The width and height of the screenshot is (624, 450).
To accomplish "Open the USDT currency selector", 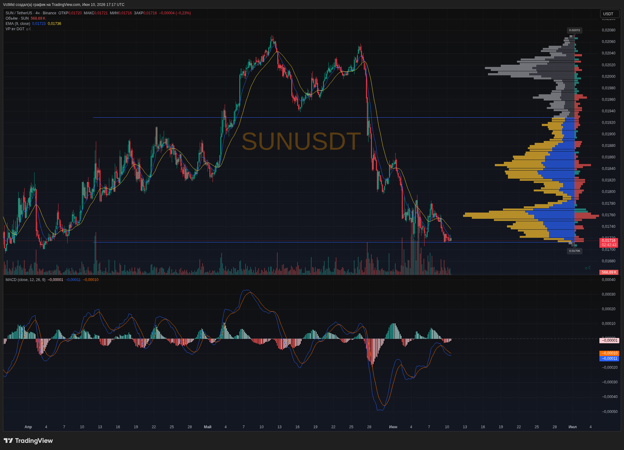I will click(x=610, y=14).
